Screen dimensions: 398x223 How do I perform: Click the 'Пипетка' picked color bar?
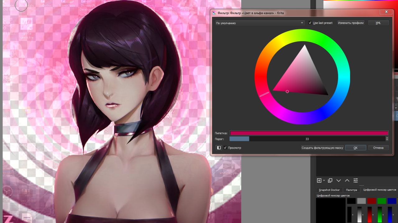(x=309, y=133)
